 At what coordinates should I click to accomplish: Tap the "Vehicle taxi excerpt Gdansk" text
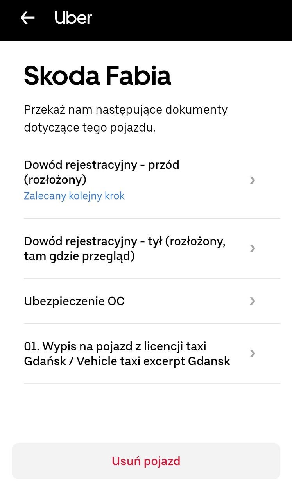coord(153,361)
